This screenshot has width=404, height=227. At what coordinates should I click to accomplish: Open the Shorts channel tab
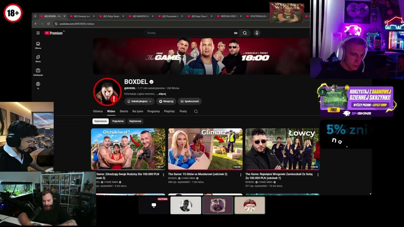point(124,111)
